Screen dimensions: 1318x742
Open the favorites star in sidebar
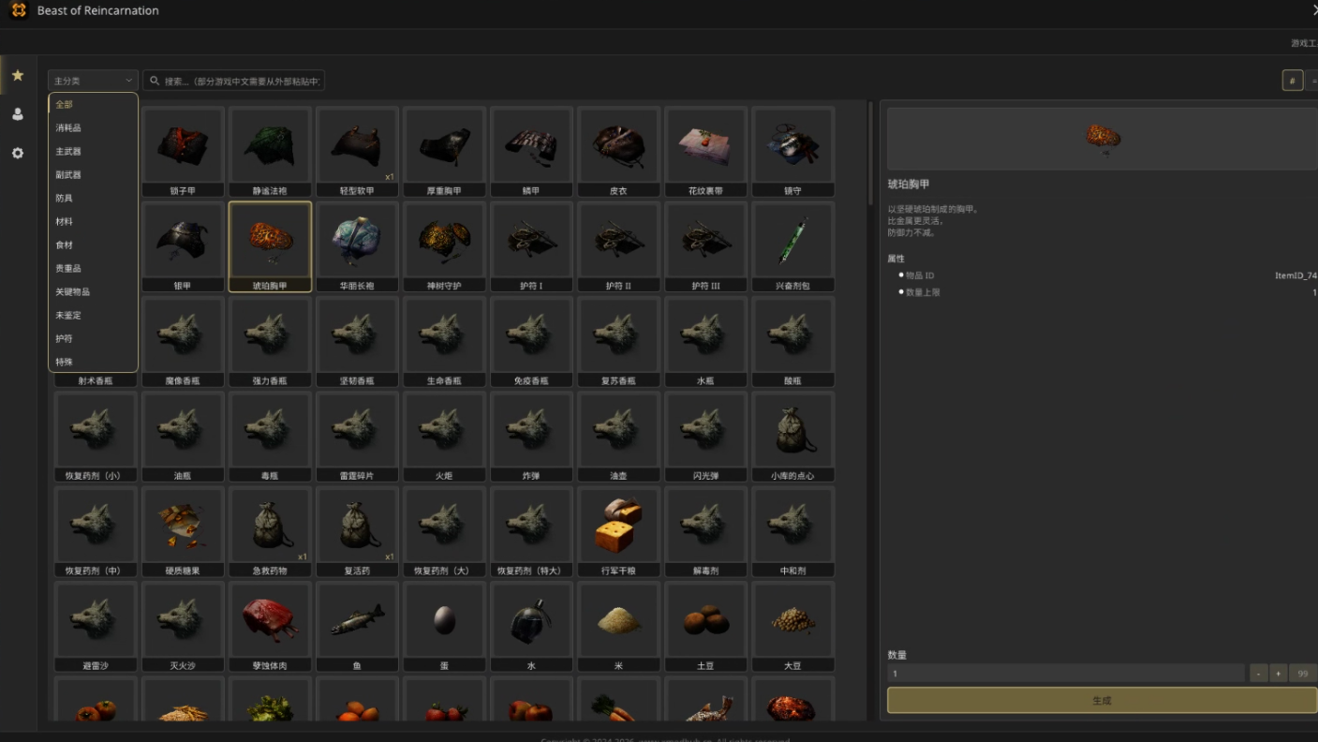18,75
